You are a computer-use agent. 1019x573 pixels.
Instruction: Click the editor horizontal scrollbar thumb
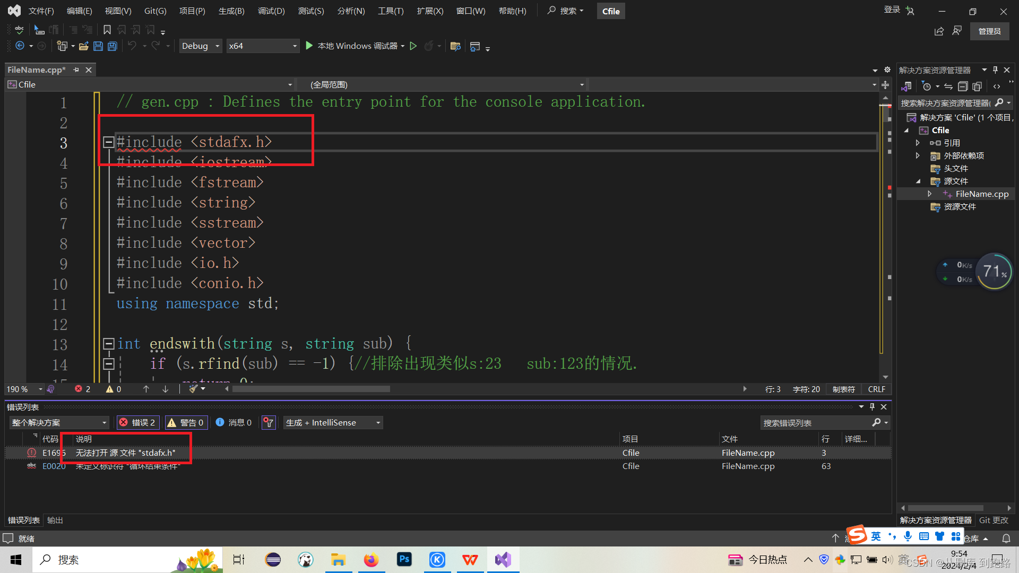coord(312,389)
